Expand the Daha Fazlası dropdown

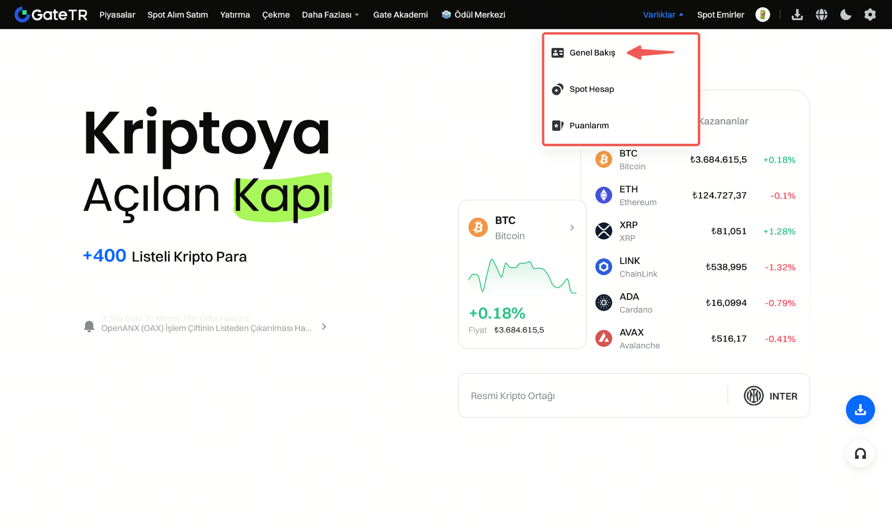(331, 15)
